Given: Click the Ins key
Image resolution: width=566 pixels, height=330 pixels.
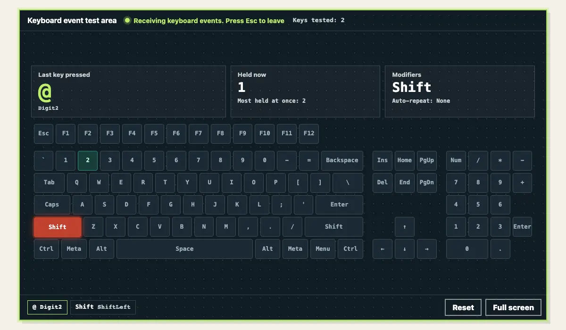Looking at the screenshot, I should [x=383, y=160].
